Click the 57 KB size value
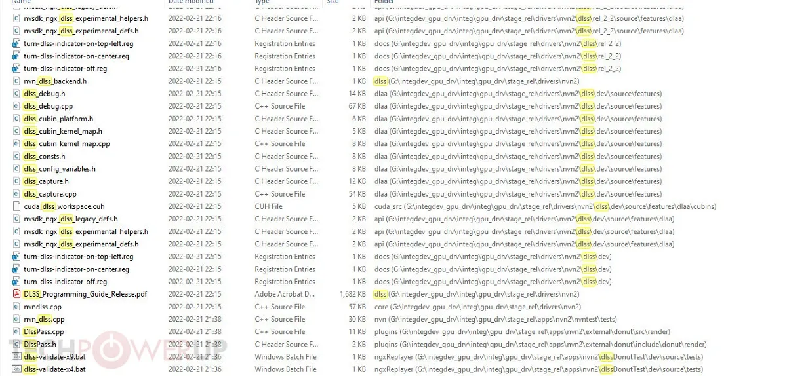This screenshot has width=787, height=376. (357, 307)
